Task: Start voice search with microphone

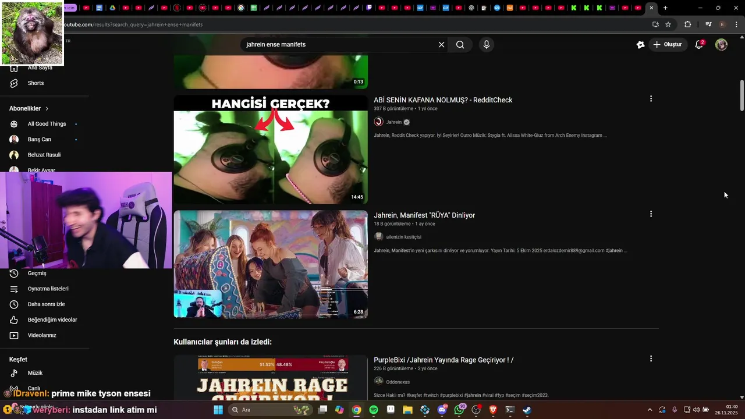Action: pos(487,45)
